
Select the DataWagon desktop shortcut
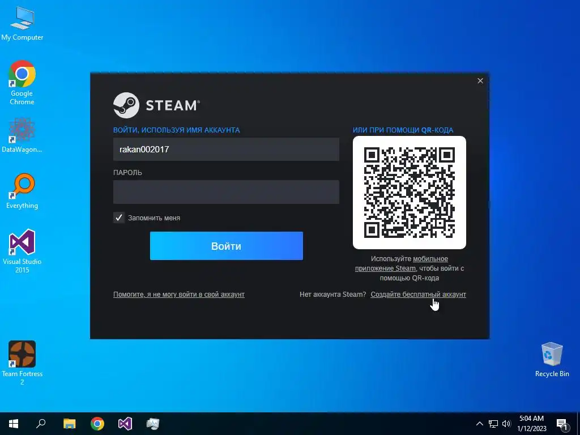[x=22, y=135]
